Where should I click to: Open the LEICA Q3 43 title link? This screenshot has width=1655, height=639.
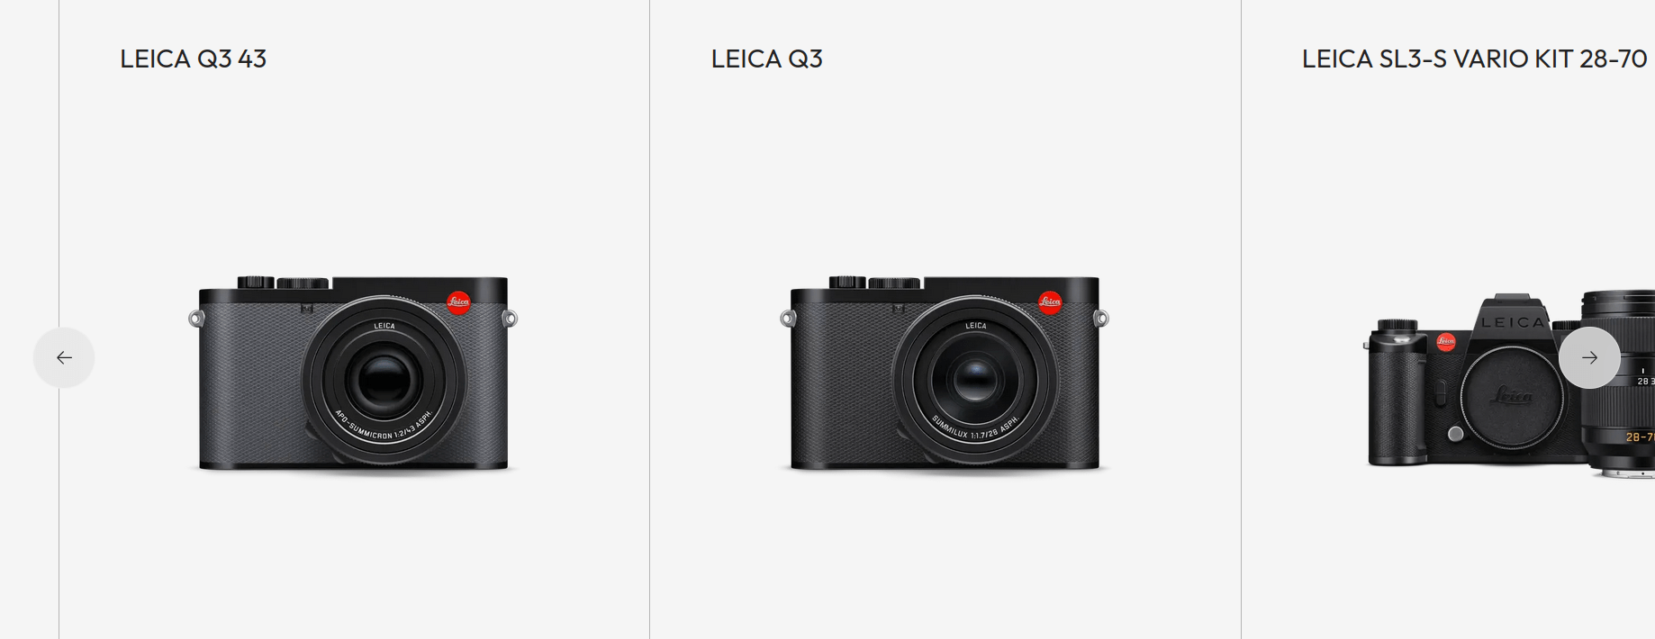point(193,58)
